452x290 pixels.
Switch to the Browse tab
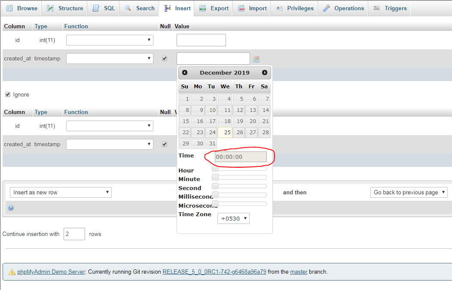(x=21, y=8)
